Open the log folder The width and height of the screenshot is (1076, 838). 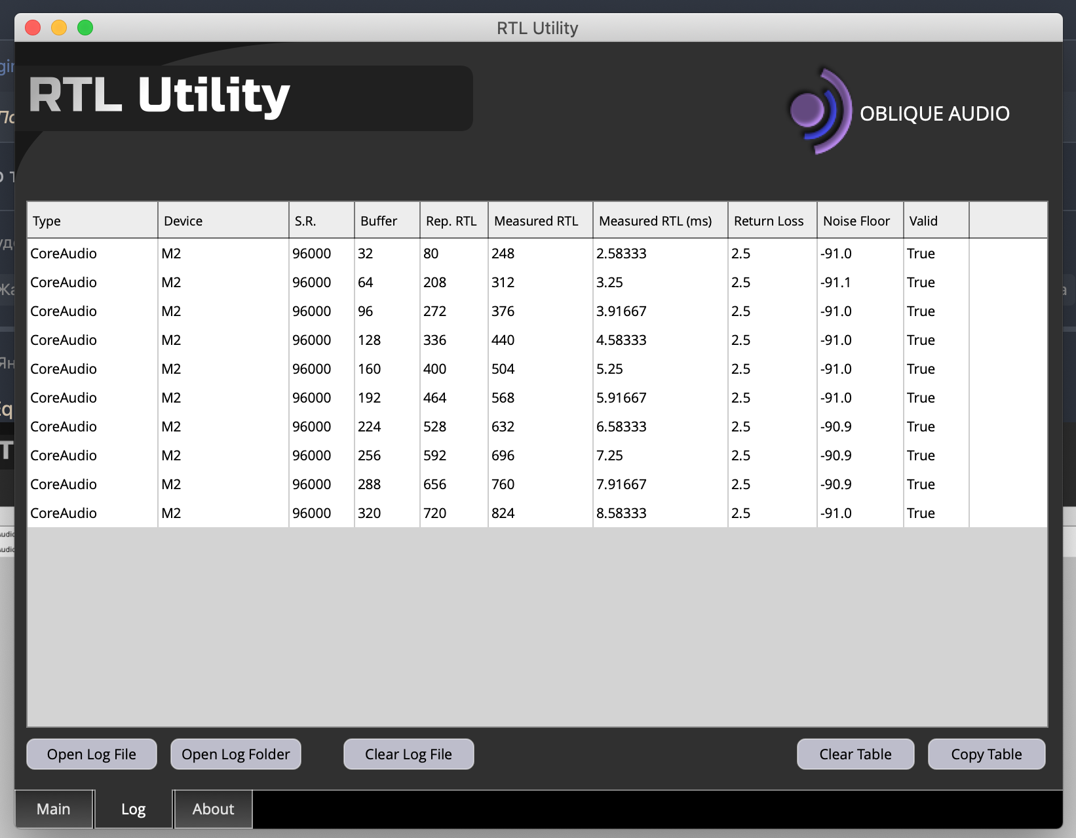[x=236, y=754]
